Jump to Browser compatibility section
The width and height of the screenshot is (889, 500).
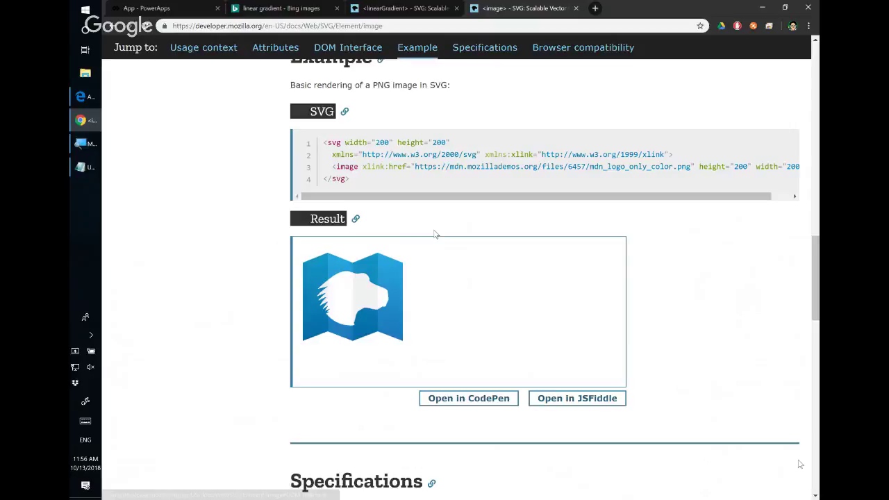pyautogui.click(x=583, y=47)
